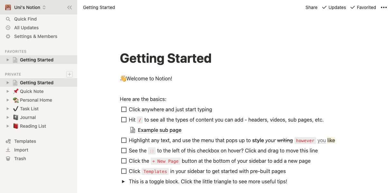Check the 'See the ⠿ to the left' checkbox

[124, 151]
